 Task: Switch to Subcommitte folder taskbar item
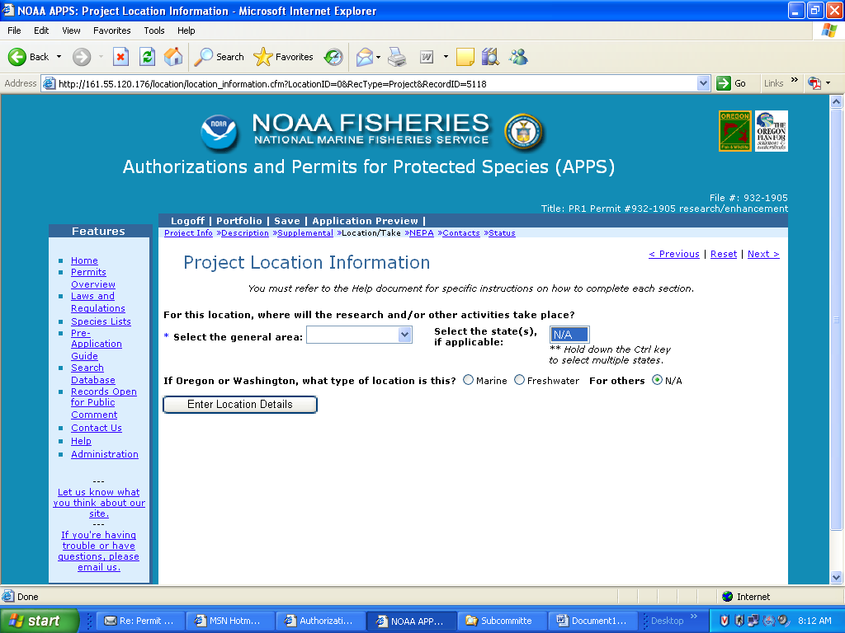click(x=502, y=621)
